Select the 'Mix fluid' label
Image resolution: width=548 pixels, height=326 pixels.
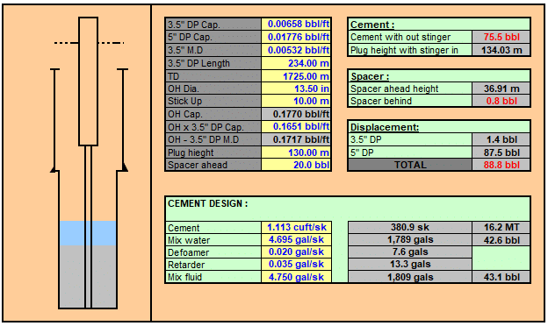(213, 277)
